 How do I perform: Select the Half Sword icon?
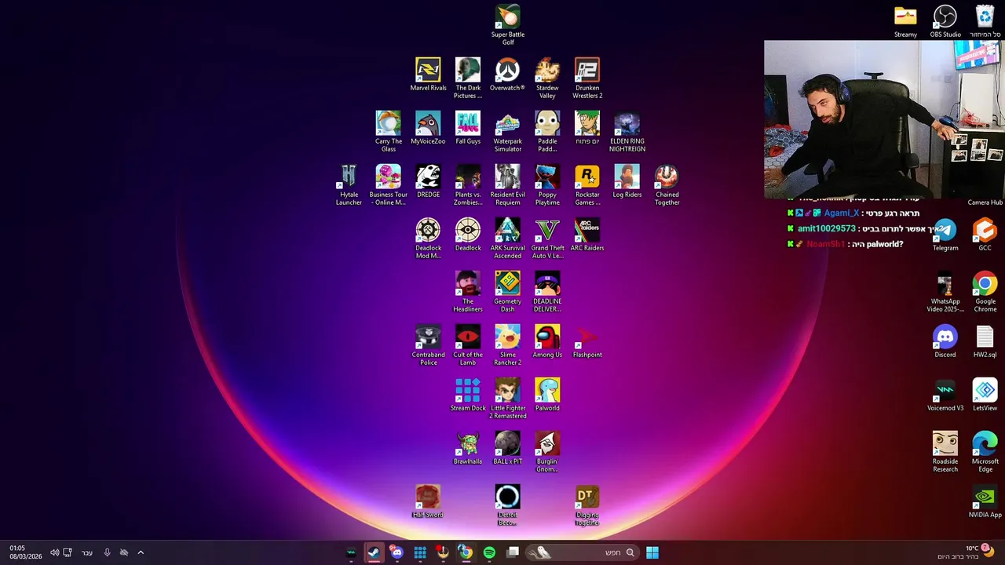[x=428, y=501]
